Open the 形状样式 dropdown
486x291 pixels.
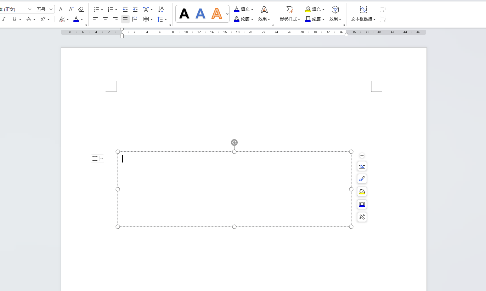290,19
